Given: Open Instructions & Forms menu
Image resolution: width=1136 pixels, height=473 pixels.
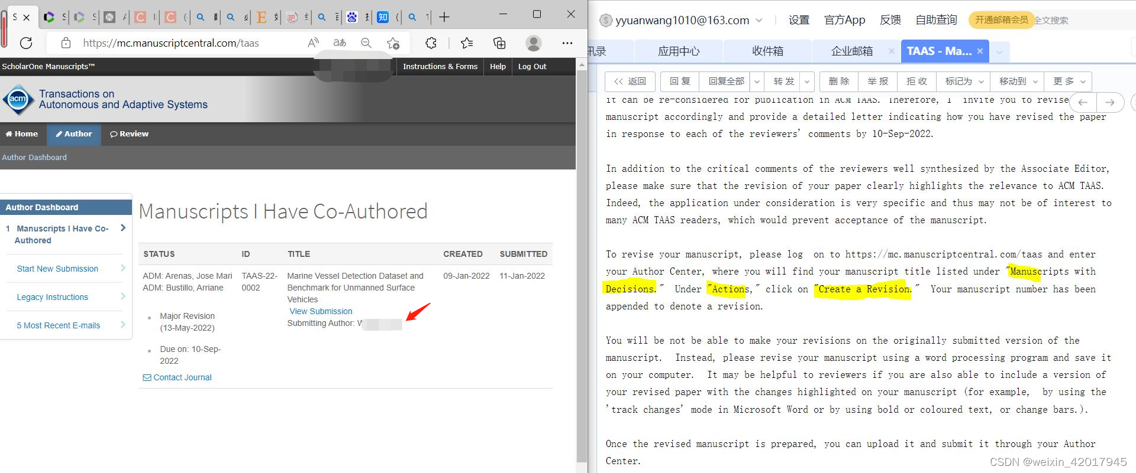Looking at the screenshot, I should tap(440, 66).
